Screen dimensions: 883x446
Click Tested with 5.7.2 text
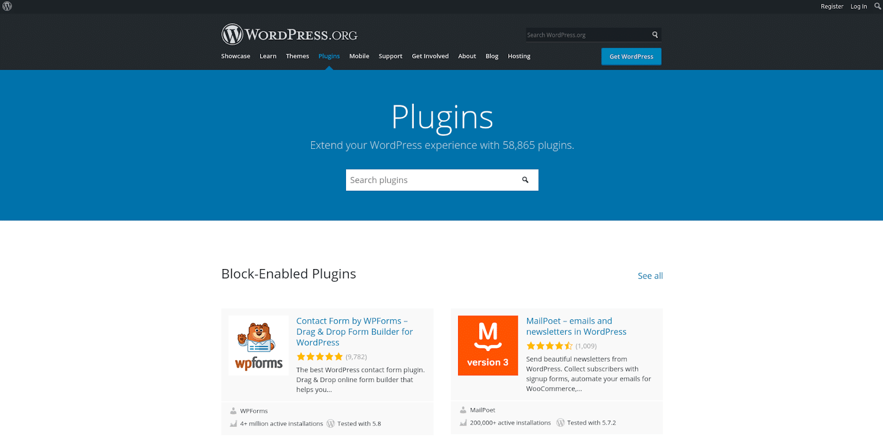(592, 423)
